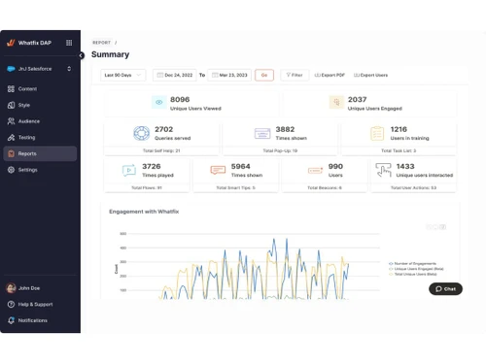Image resolution: width=486 pixels, height=364 pixels.
Task: Open the Filter button
Action: (x=295, y=75)
